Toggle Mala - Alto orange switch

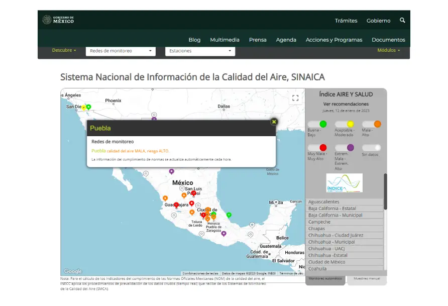click(372, 124)
